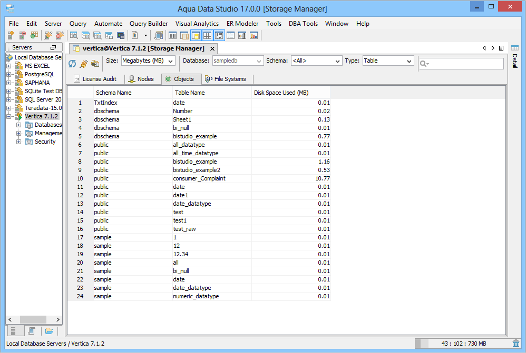This screenshot has height=353, width=526.
Task: Click the server list icon at Servers panel bottom
Action: (x=13, y=331)
